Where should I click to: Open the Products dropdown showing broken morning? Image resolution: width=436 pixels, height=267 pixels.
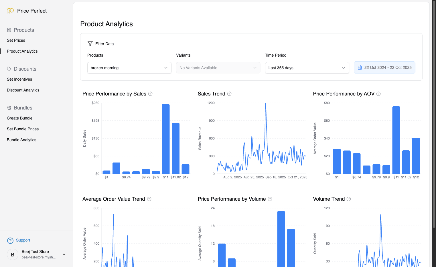[x=129, y=68]
